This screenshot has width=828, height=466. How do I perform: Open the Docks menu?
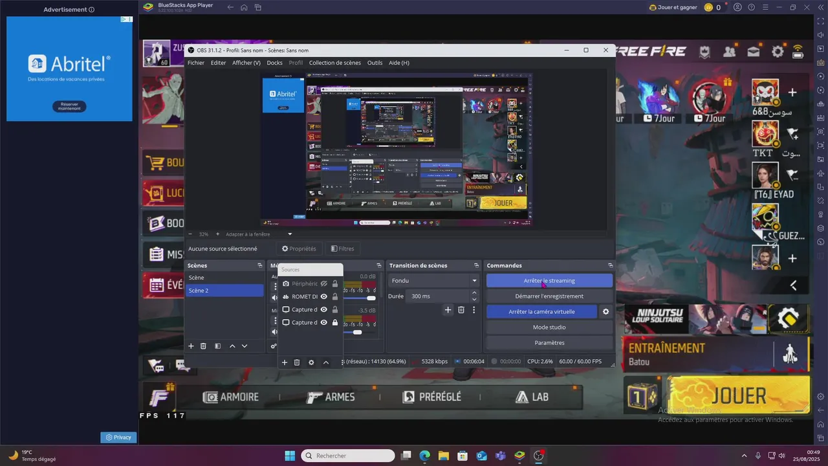274,63
